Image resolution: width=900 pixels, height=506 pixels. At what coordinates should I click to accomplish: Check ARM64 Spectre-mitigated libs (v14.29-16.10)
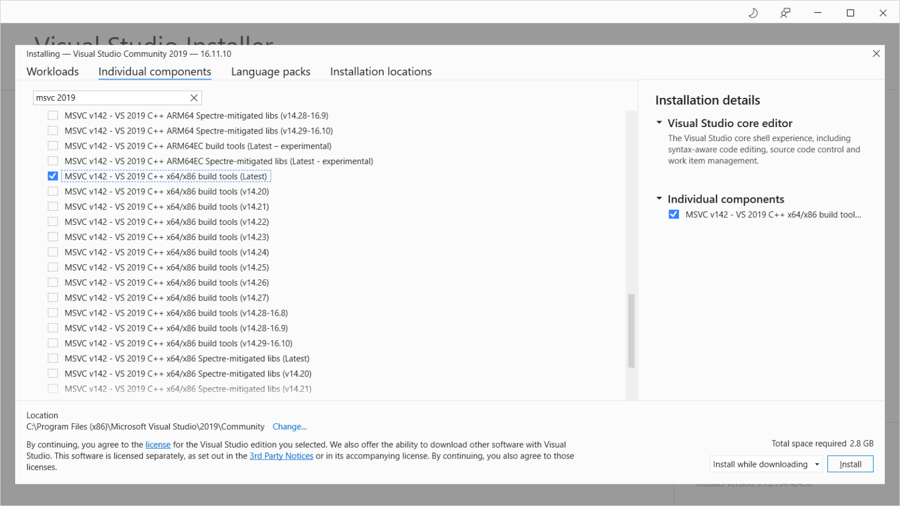click(x=53, y=131)
